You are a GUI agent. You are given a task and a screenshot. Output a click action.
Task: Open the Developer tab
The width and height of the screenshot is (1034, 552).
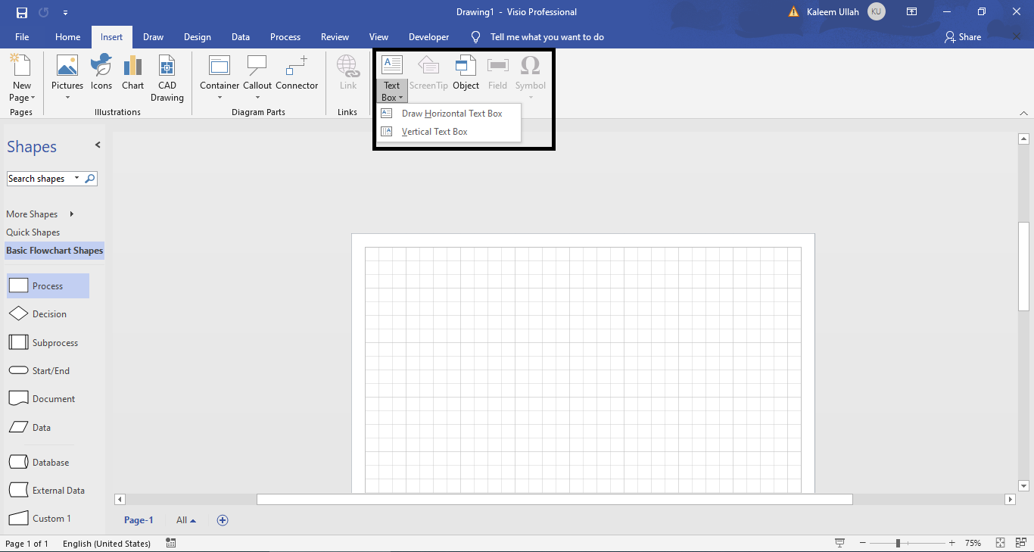pos(428,36)
